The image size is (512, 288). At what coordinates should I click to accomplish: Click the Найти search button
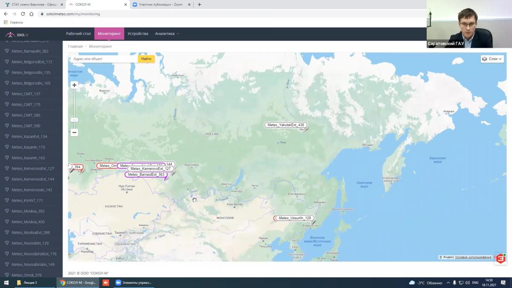point(146,59)
